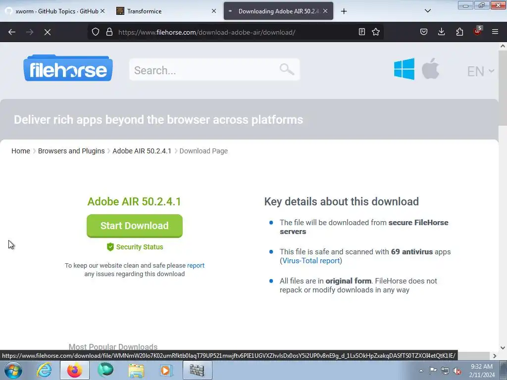Viewport: 507px width, 380px height.
Task: Select the Apple Mac platform icon
Action: pyautogui.click(x=430, y=68)
